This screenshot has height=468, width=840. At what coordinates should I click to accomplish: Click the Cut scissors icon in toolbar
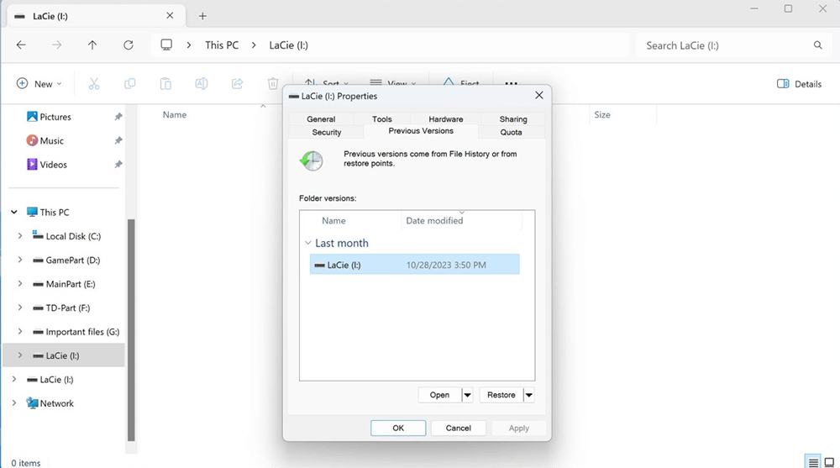pos(94,84)
